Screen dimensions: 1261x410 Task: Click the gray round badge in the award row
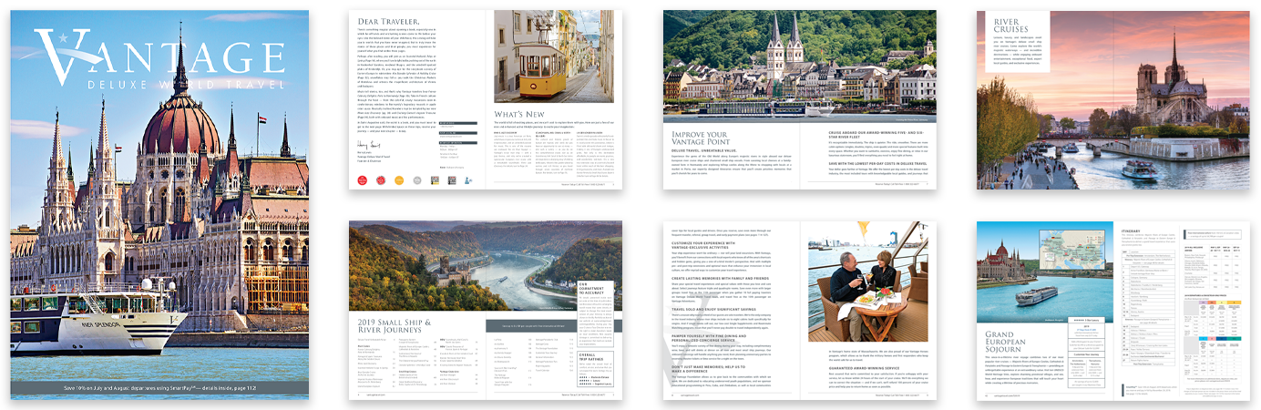coord(416,180)
